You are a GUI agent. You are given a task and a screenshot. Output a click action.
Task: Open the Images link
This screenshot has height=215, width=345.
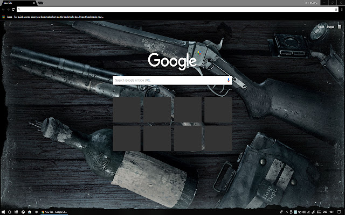[330, 27]
